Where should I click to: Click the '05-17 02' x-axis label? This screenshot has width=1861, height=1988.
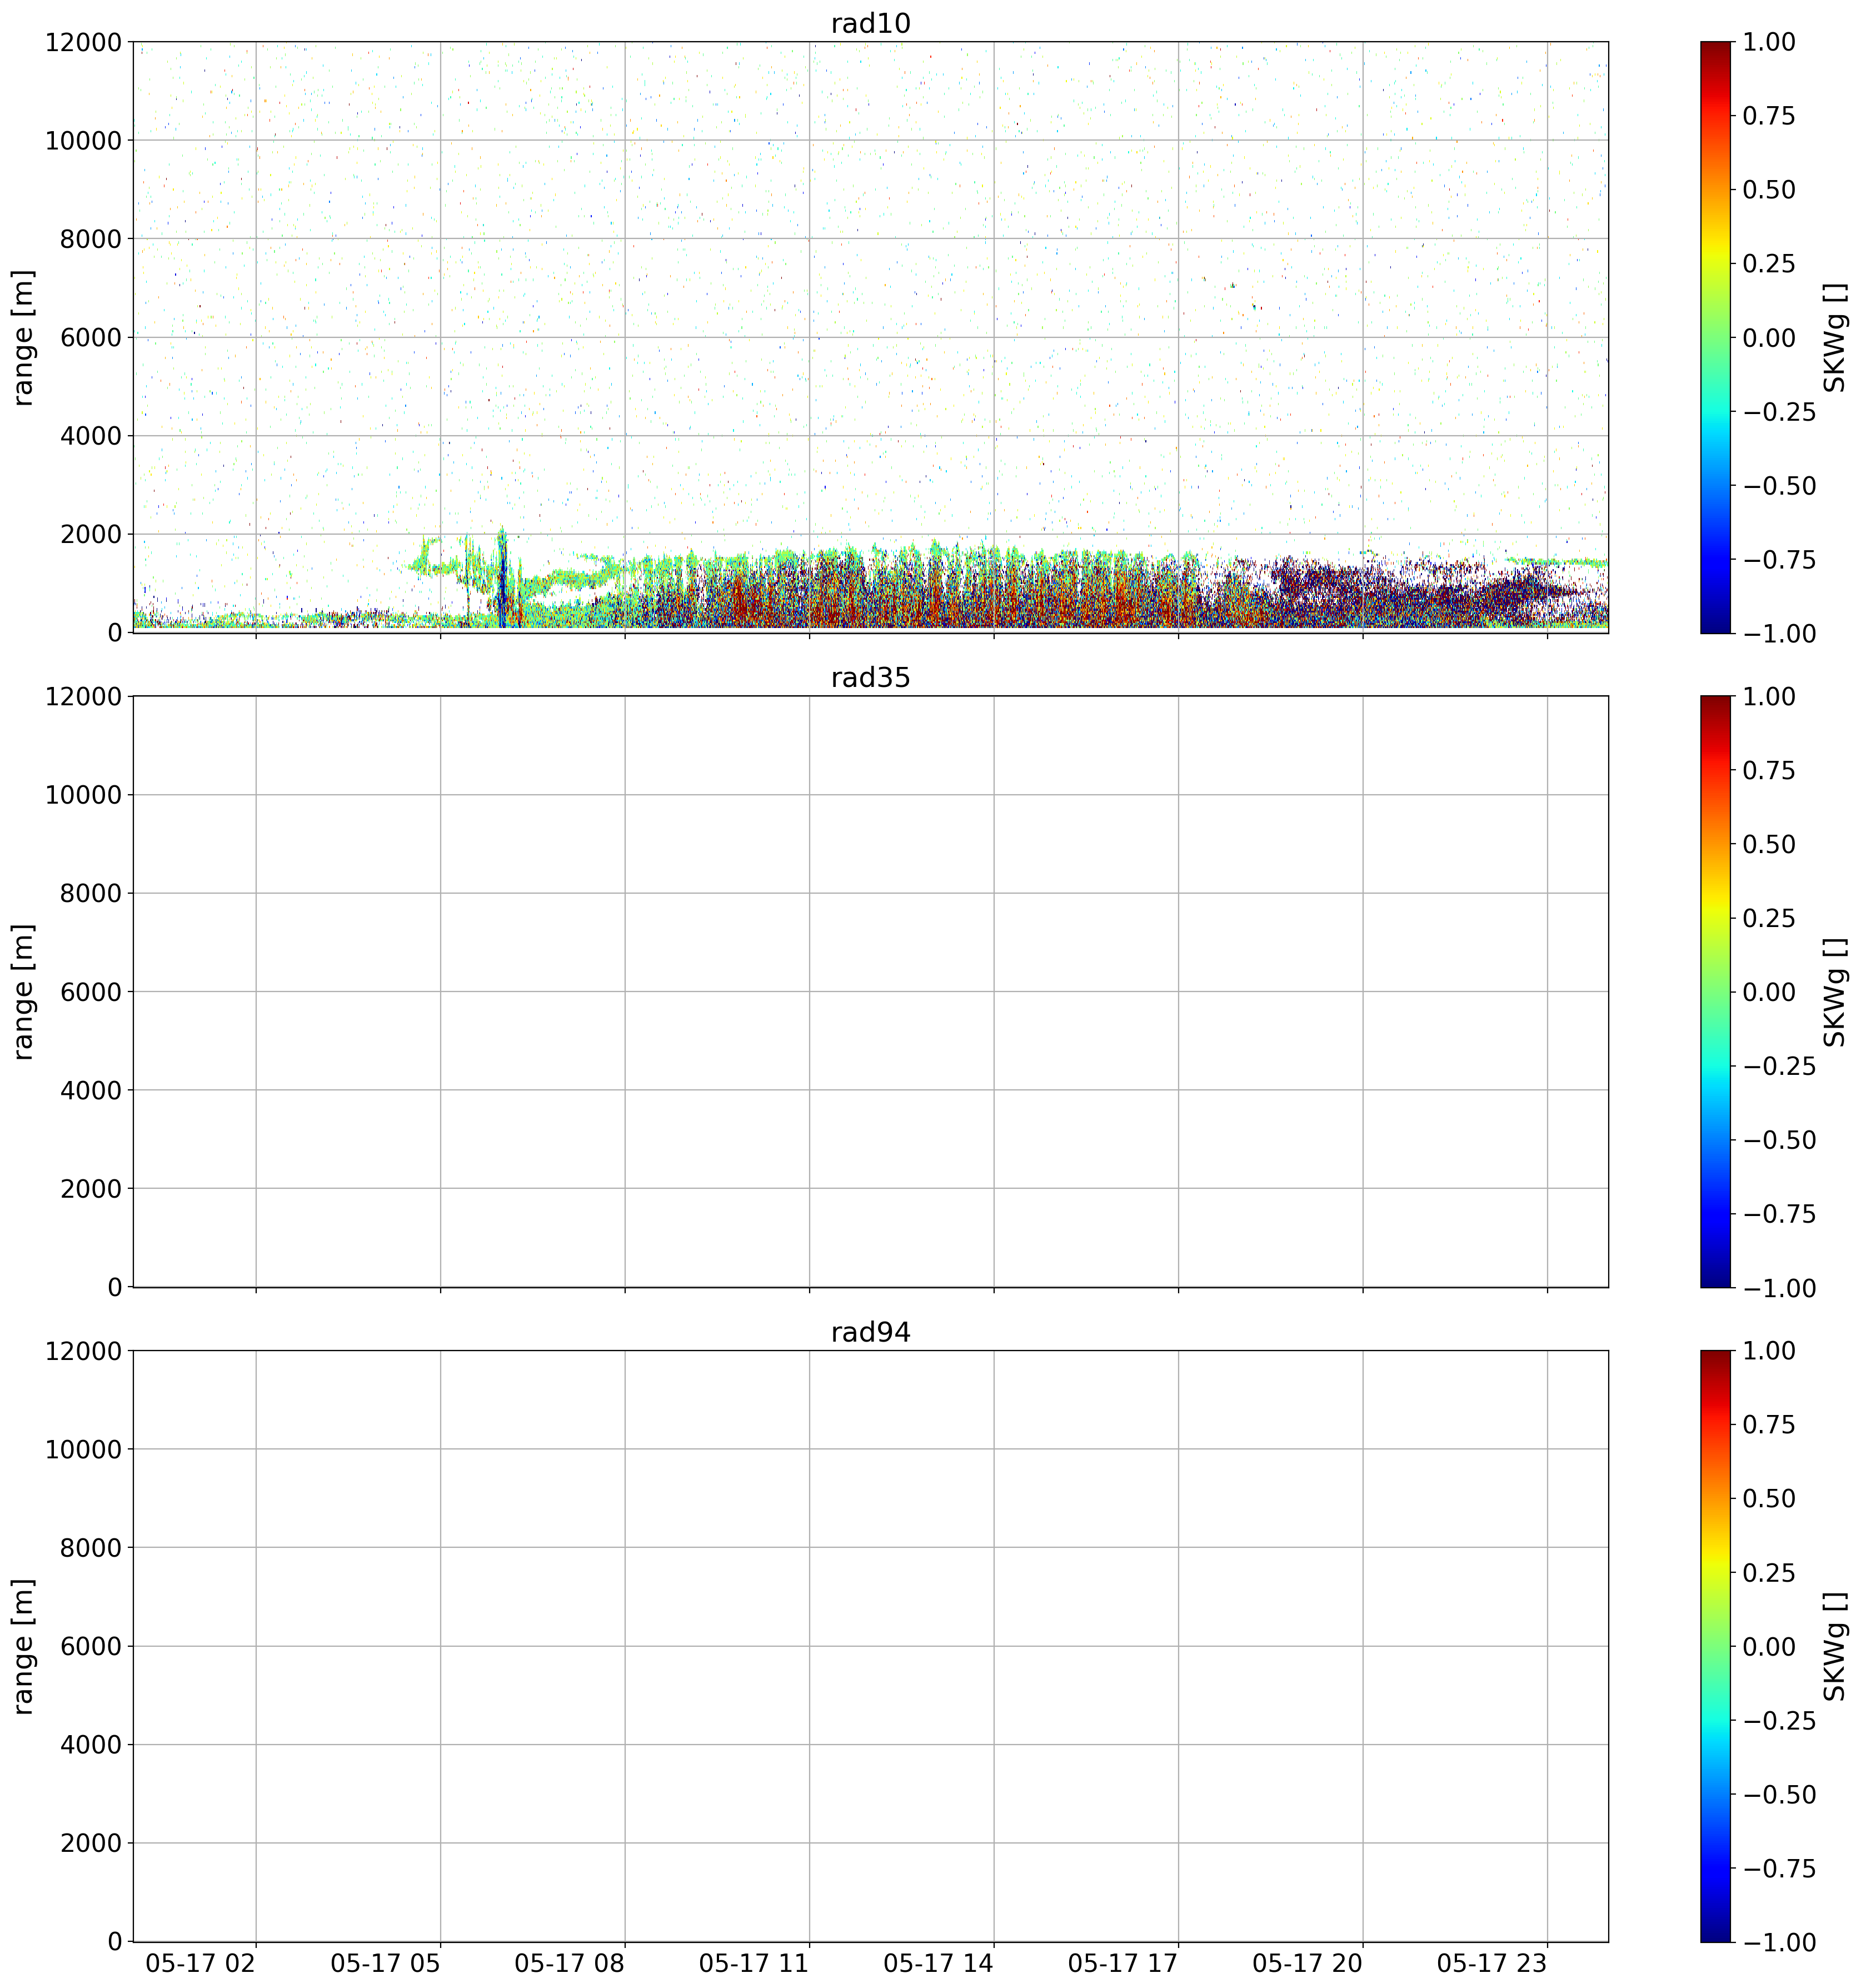pos(200,1964)
